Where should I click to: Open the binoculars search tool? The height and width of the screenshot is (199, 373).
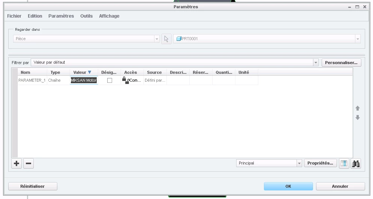356,163
